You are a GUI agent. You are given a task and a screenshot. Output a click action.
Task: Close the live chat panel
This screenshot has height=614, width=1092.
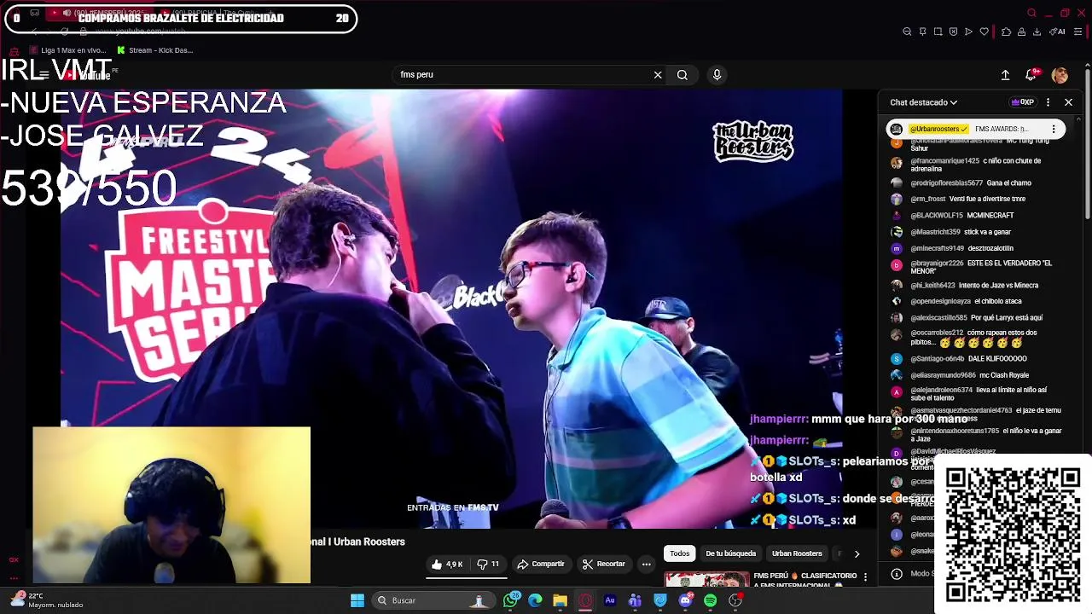1068,102
